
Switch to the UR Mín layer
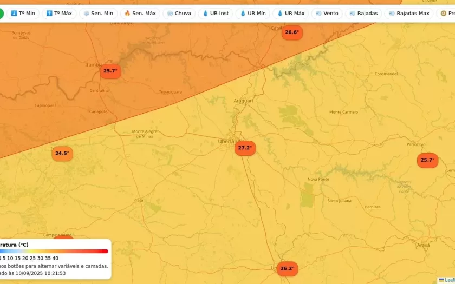click(x=252, y=13)
